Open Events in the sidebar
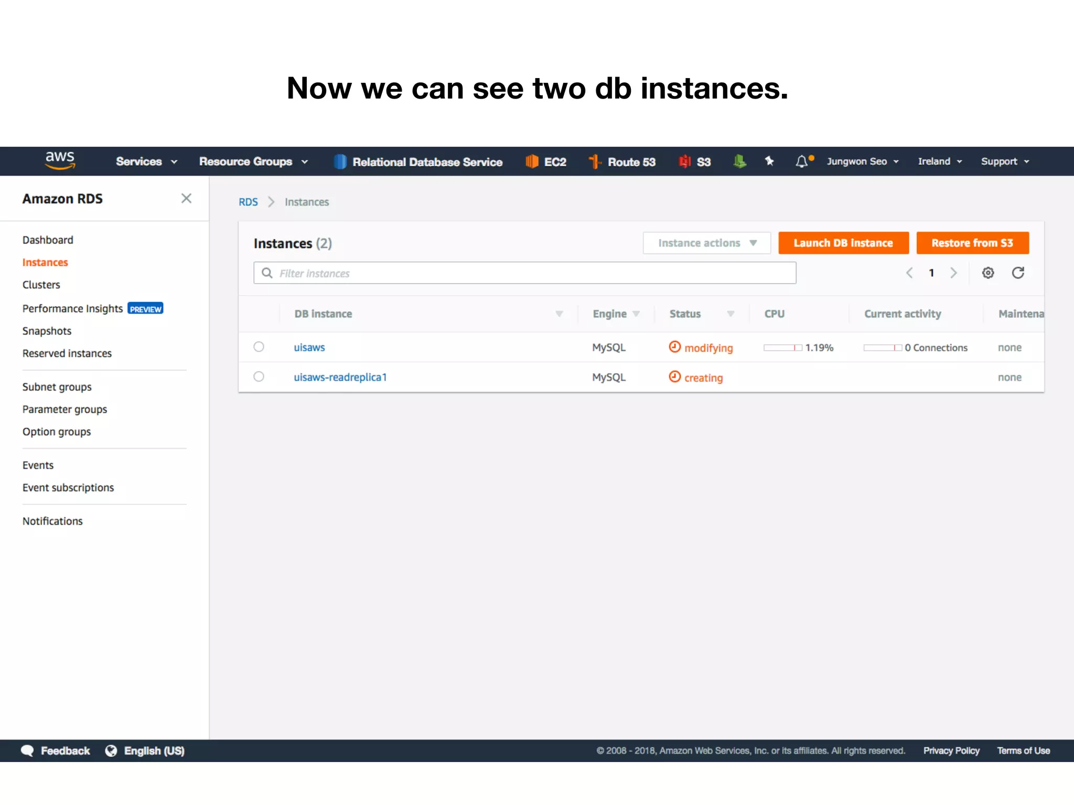This screenshot has height=805, width=1074. (38, 465)
